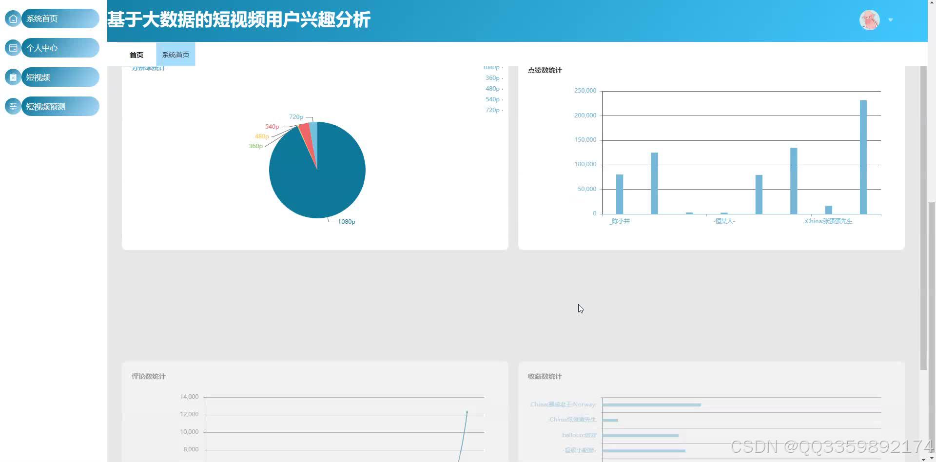Click the 12,000 axis value
This screenshot has width=936, height=462.
189,414
